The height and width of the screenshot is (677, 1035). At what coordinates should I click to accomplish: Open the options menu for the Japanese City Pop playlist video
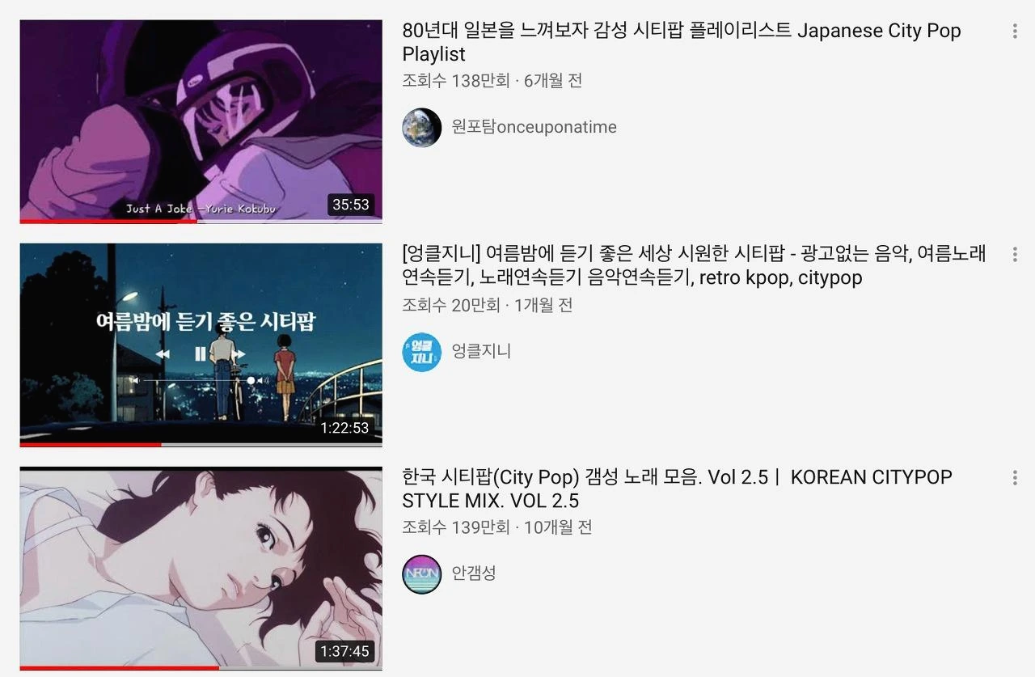click(x=1015, y=32)
